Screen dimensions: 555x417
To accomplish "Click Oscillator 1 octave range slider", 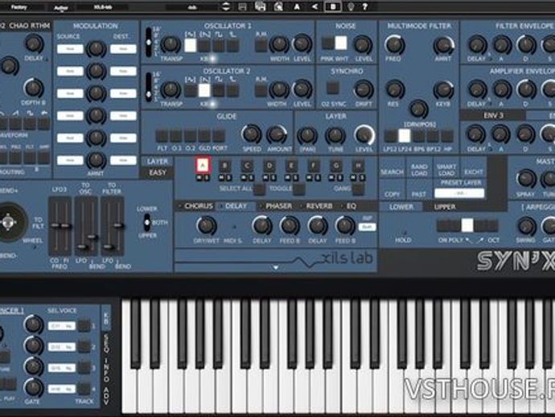I will click(149, 43).
